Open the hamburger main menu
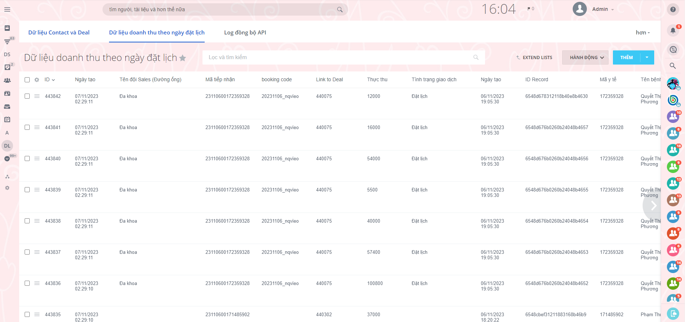Screen dimensions: 685x322 [x=7, y=9]
